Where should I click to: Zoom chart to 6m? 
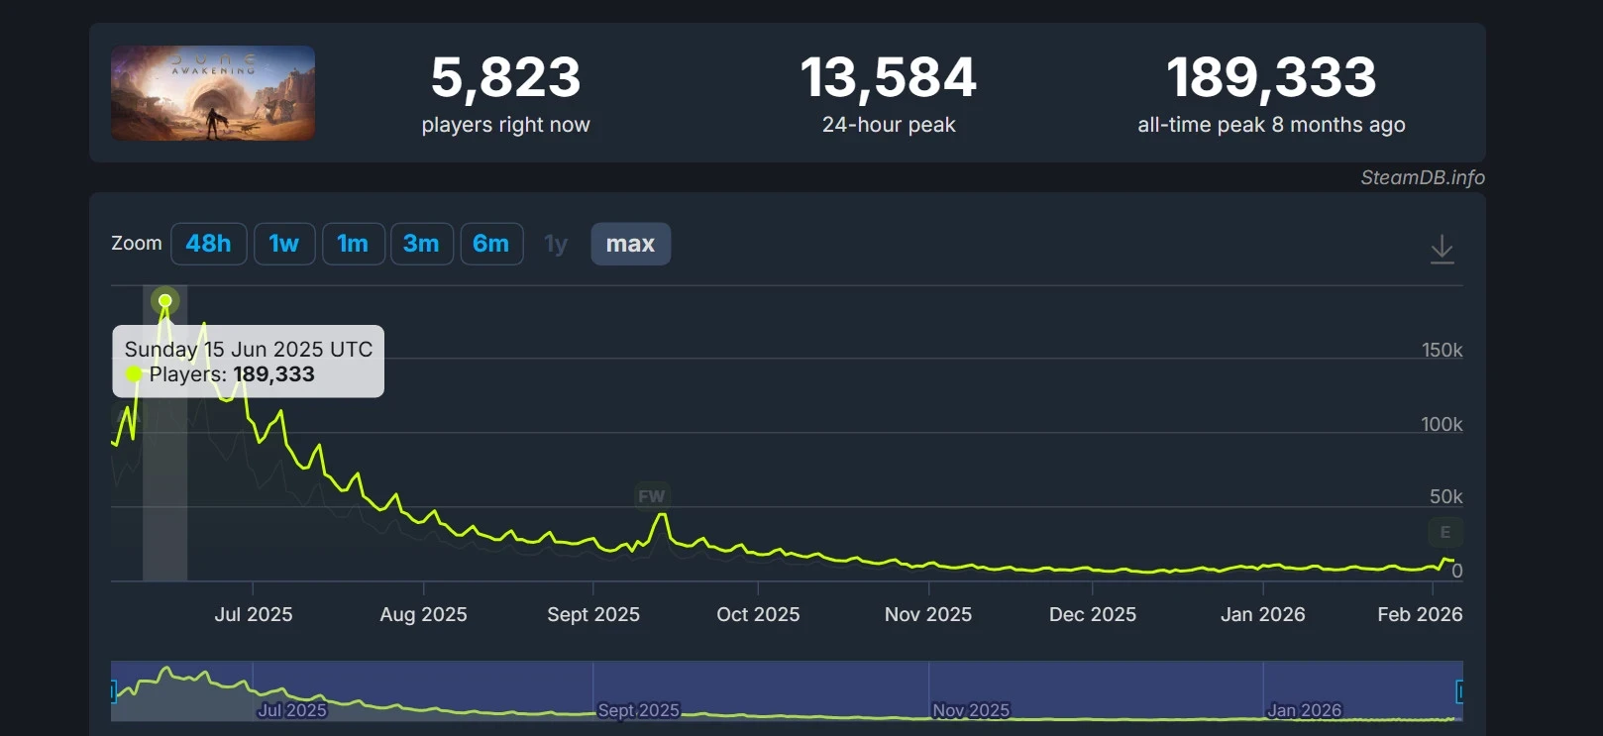point(491,244)
